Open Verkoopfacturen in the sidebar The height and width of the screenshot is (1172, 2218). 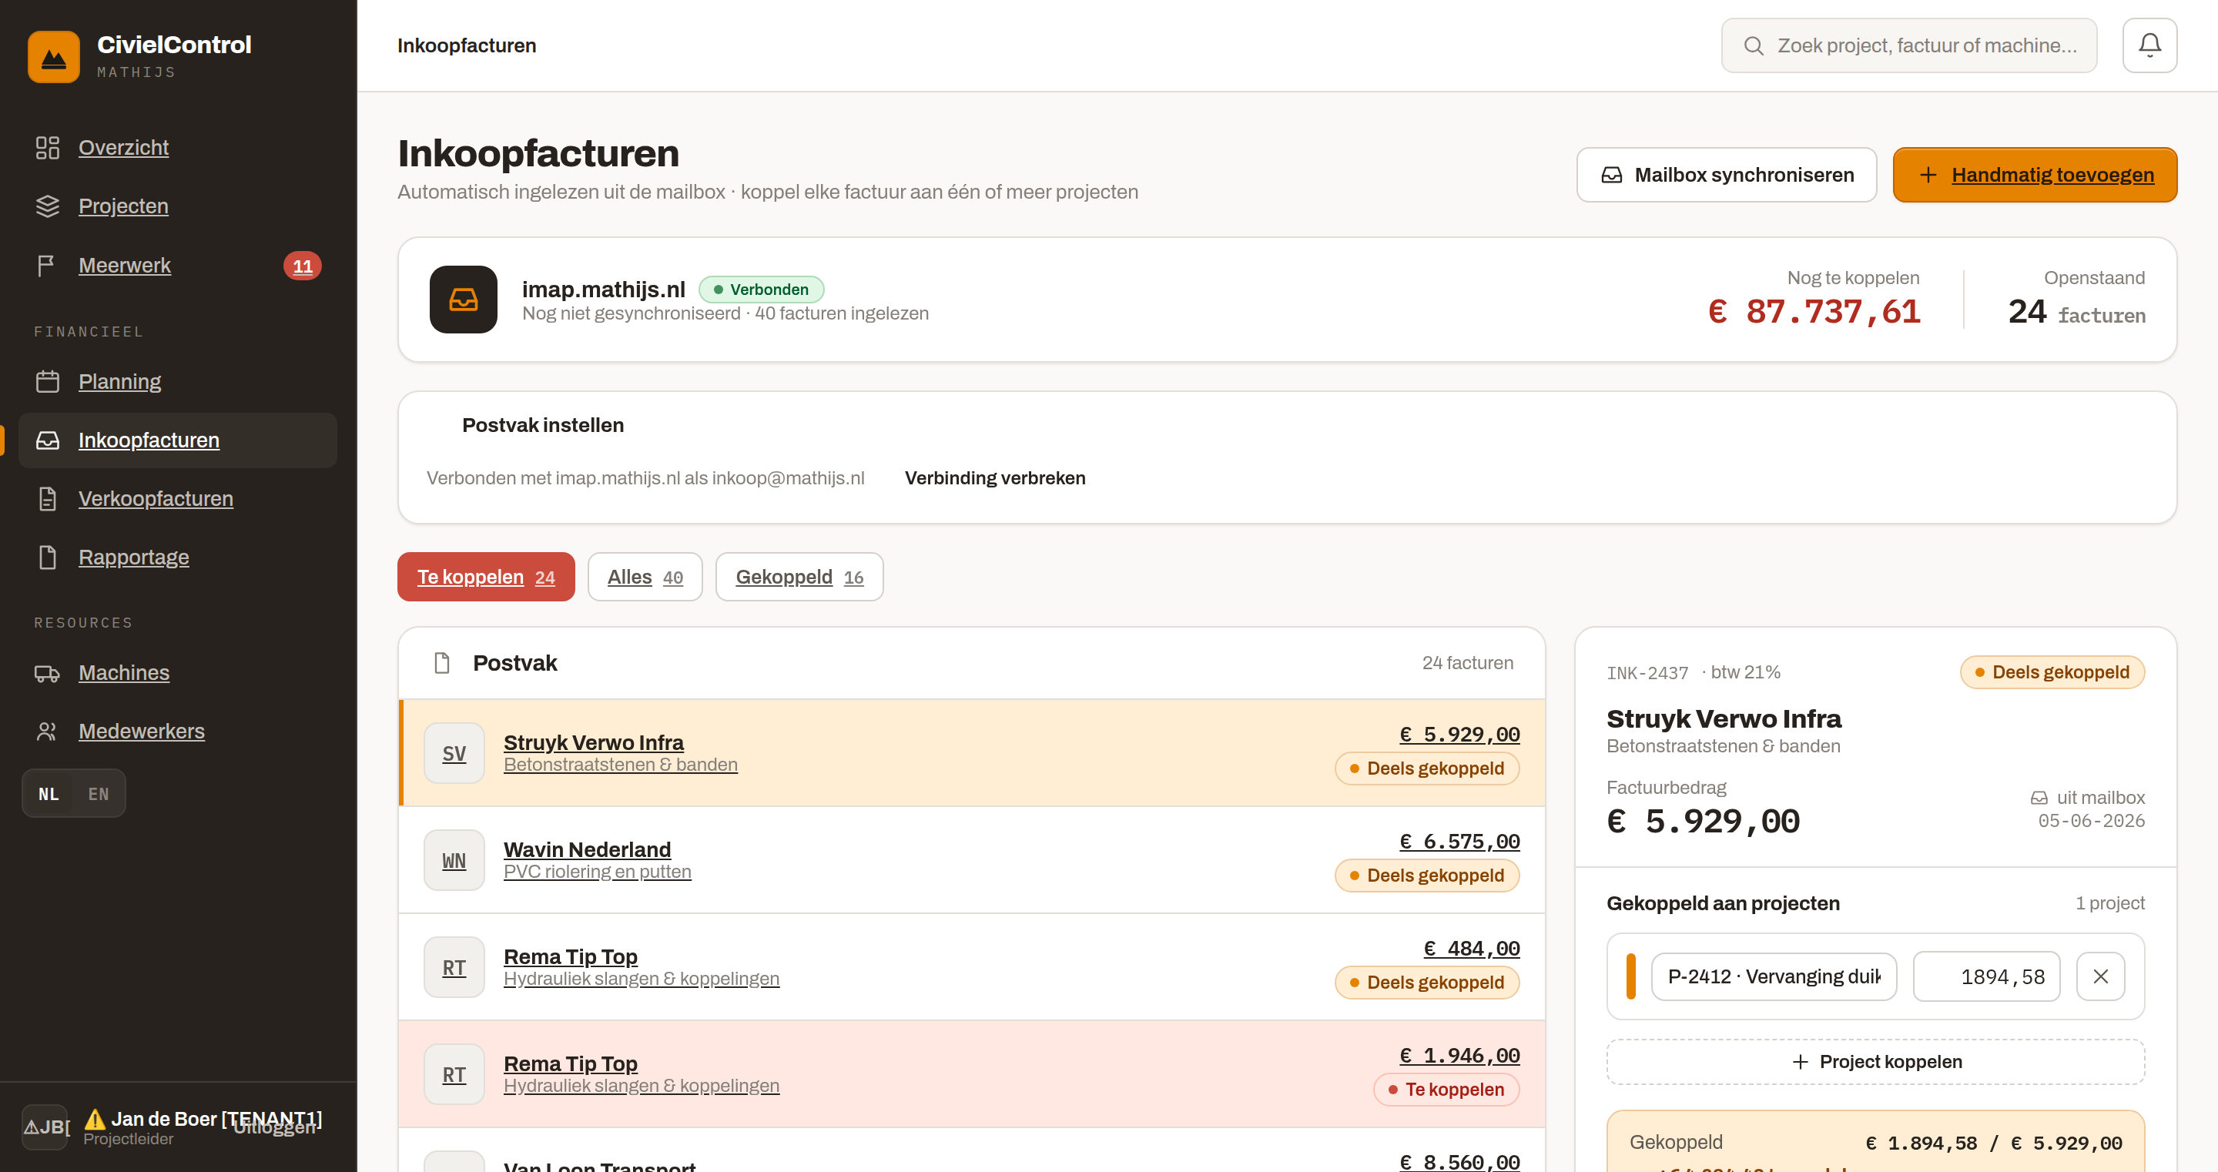177,498
